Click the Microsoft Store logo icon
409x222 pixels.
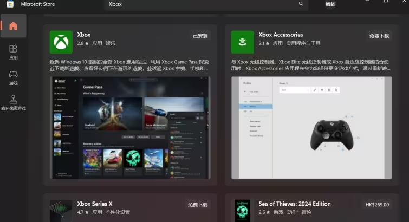point(10,4)
